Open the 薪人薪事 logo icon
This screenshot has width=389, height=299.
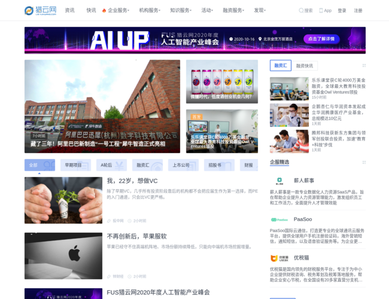tap(279, 181)
